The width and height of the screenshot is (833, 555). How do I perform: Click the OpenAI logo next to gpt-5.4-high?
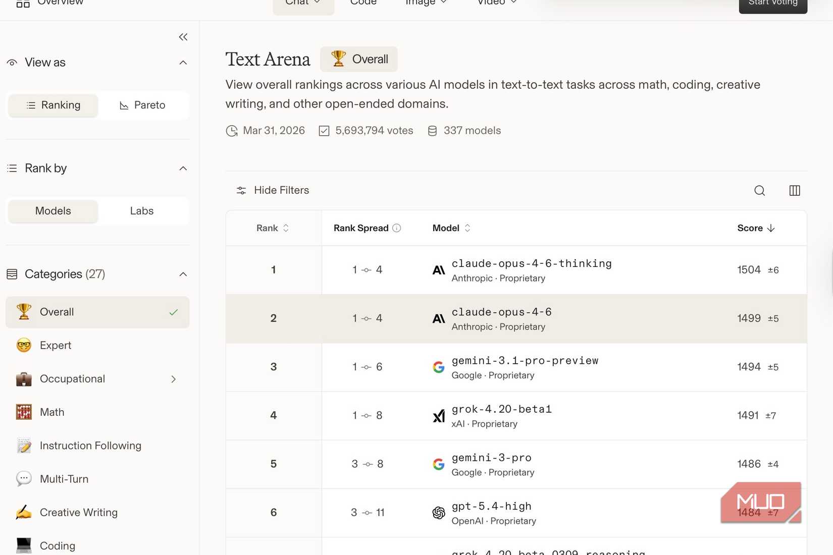click(438, 513)
